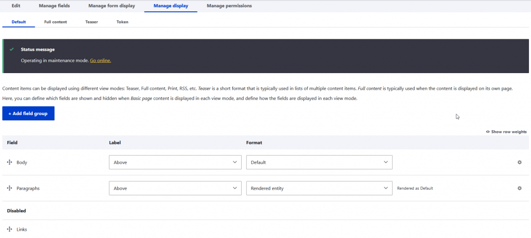Click the status message checkmark icon
531x238 pixels.
pyautogui.click(x=11, y=50)
